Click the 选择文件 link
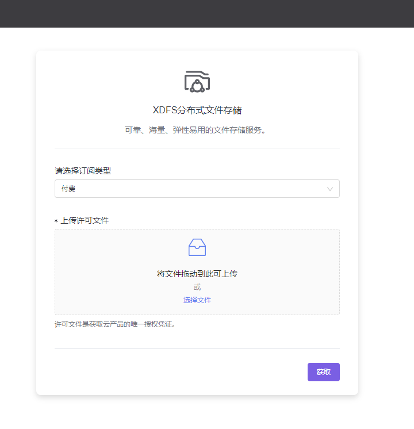Viewport: 414px width, 429px height. pyautogui.click(x=197, y=300)
